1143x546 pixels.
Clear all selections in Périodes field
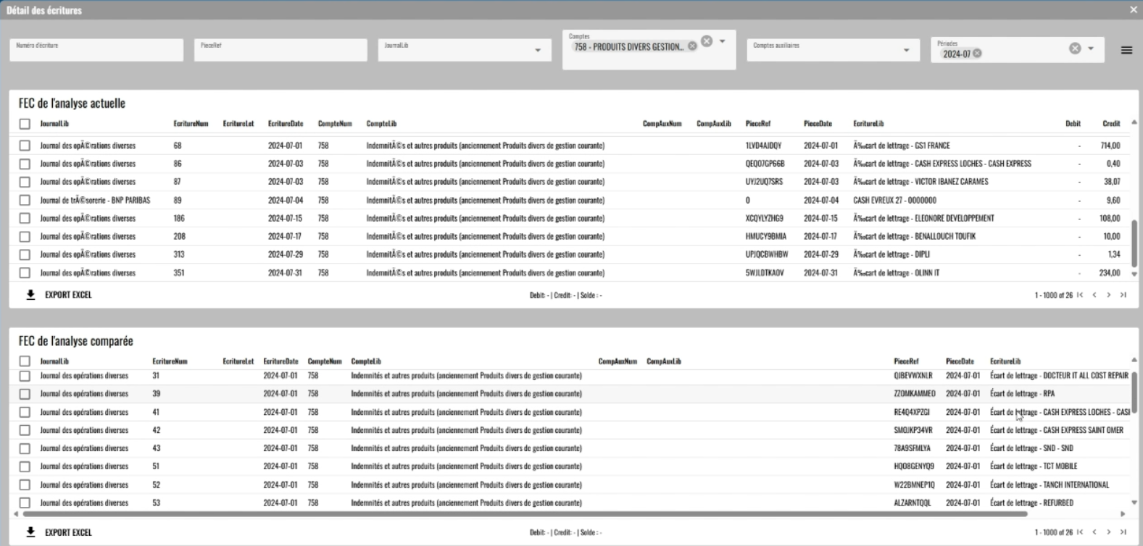[1075, 49]
